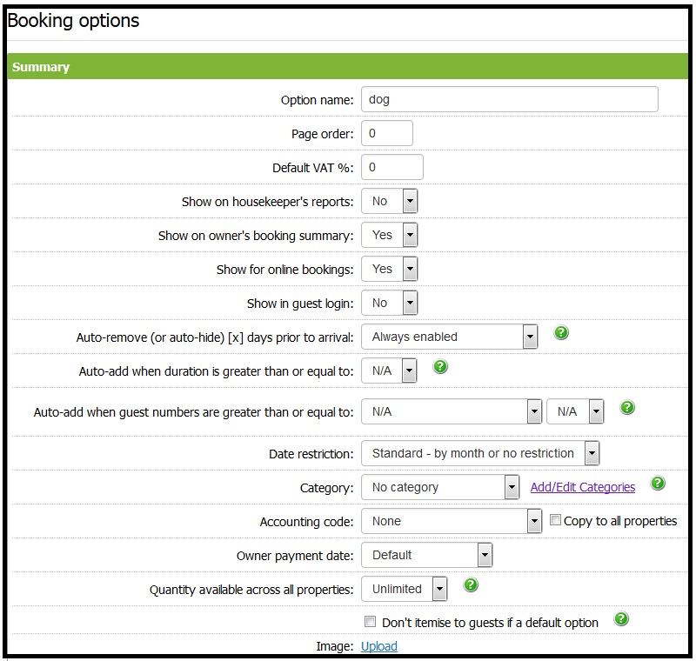Tick the Copy to all properties checkbox
This screenshot has width=696, height=661.
pos(556,520)
